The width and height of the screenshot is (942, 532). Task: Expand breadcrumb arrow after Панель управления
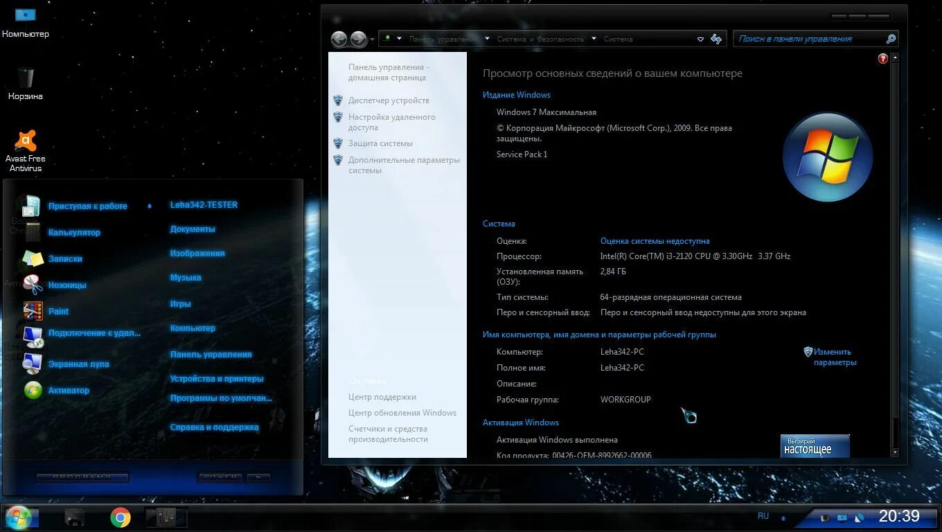coord(487,39)
